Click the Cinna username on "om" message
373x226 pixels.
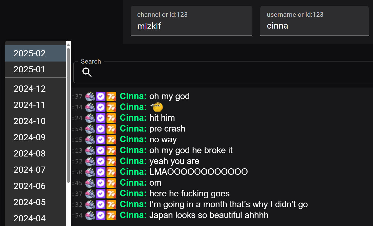(x=133, y=183)
